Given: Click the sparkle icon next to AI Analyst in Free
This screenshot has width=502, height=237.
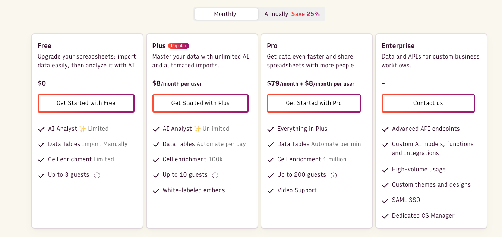Looking at the screenshot, I should [x=83, y=129].
